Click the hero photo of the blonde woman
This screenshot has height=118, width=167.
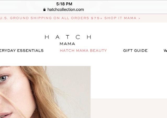point(45,92)
